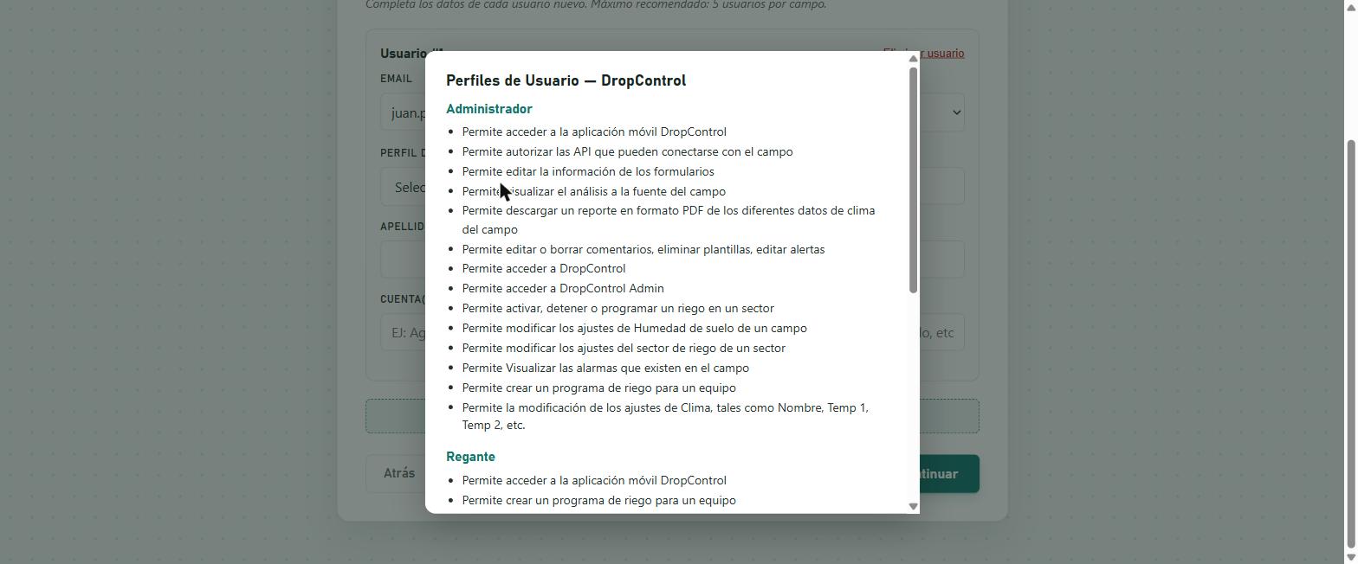Click 'Permite activar, detener o programar un riego'
Screen dimensions: 1358x564
click(618, 308)
